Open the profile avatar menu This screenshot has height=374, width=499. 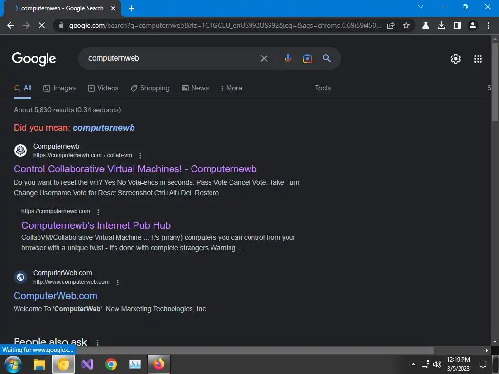(x=473, y=25)
